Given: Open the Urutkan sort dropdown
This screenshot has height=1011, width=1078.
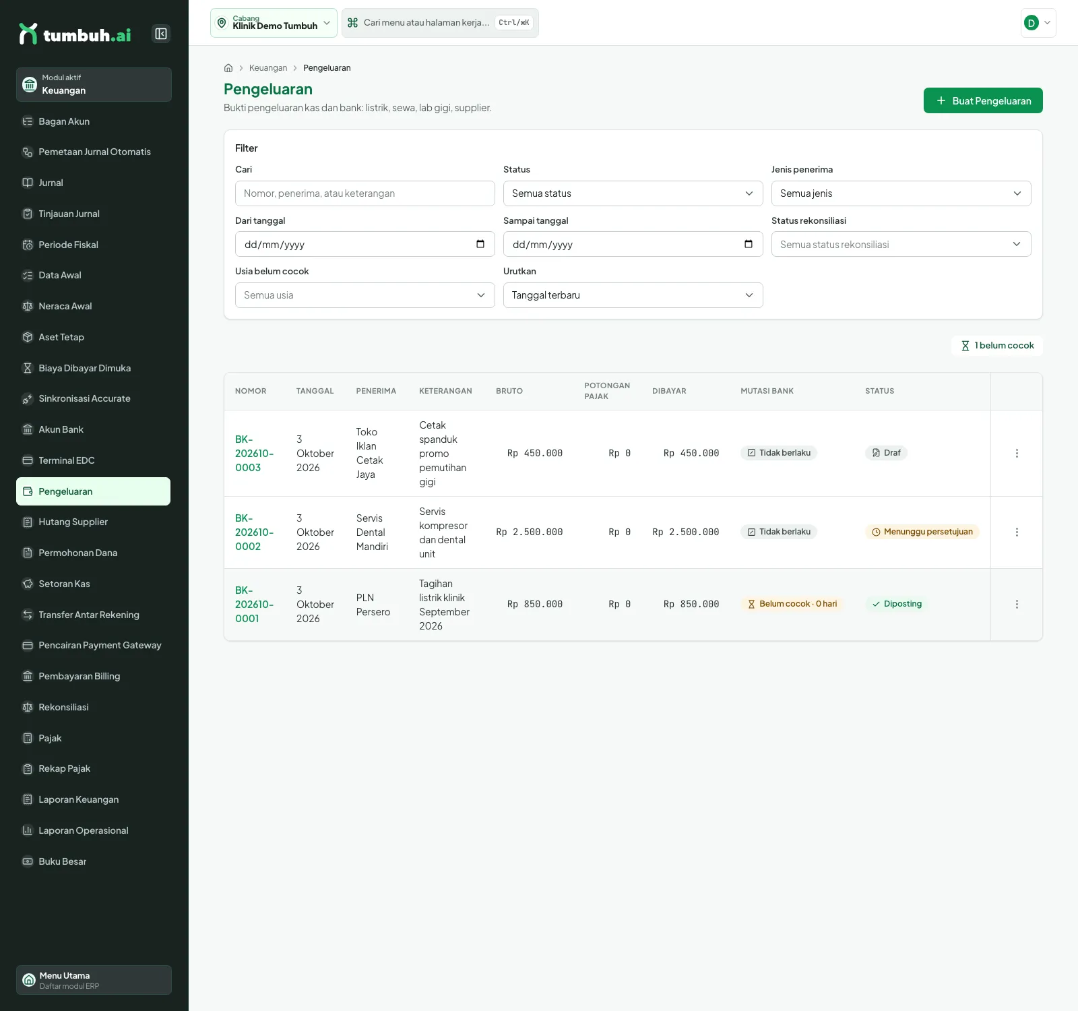Looking at the screenshot, I should [x=633, y=295].
